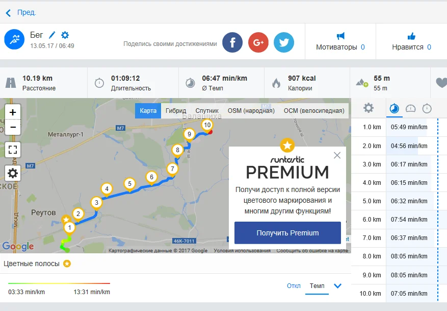Screen dimensions: 447x311
Task: Switch map type to OSM (народная)
Action: [251, 111]
